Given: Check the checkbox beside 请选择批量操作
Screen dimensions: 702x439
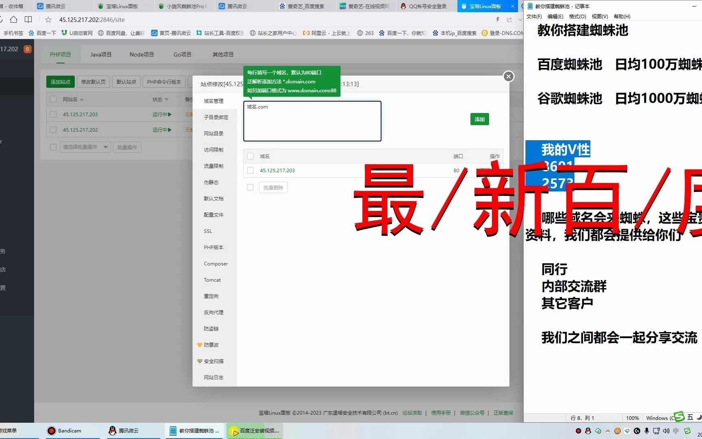Looking at the screenshot, I should click(x=53, y=147).
